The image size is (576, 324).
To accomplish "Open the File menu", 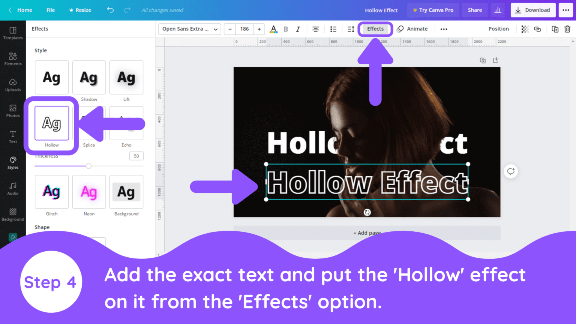I will (x=50, y=10).
